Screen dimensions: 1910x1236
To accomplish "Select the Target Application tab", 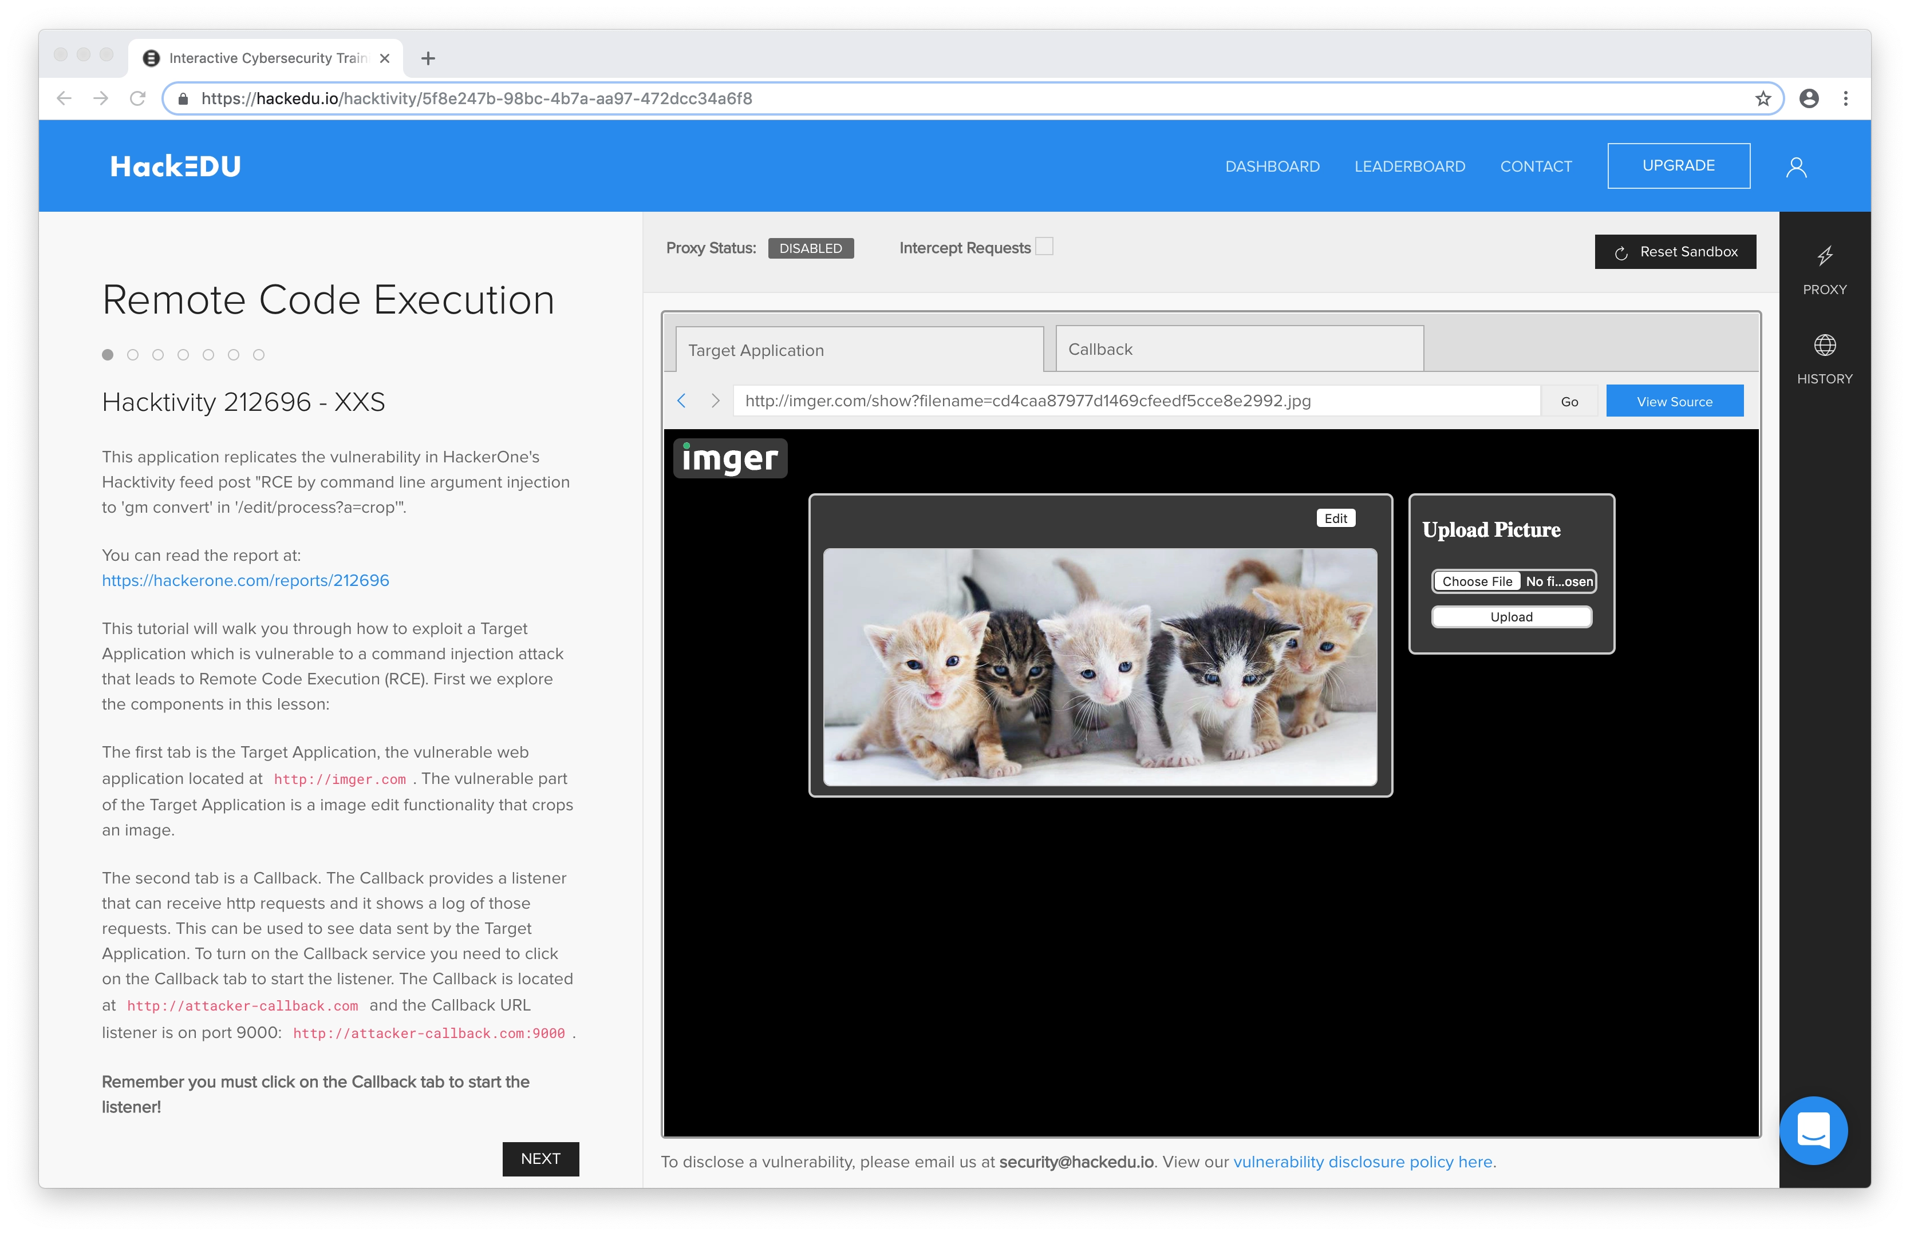I will pyautogui.click(x=859, y=351).
